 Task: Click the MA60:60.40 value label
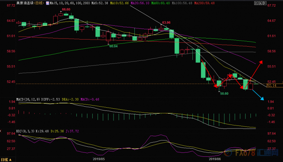coord(161,3)
